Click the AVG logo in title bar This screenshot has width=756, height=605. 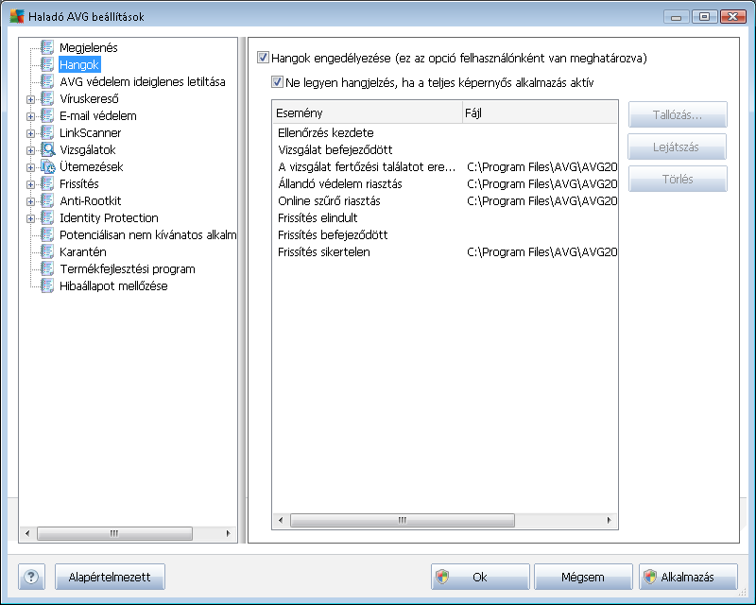tap(17, 16)
